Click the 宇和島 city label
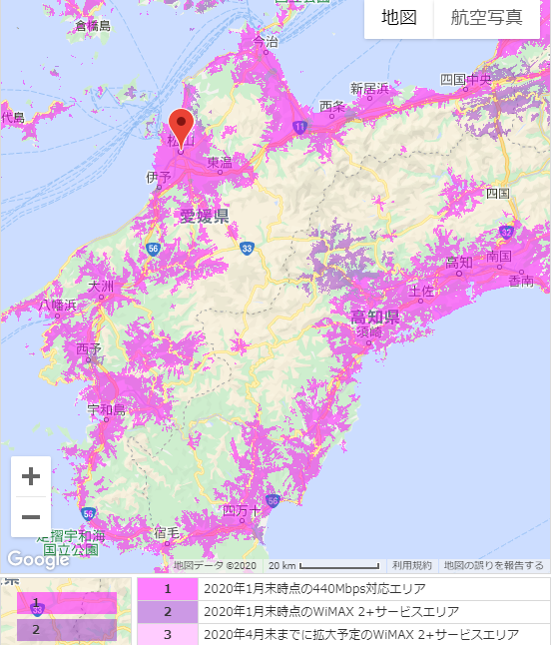Screen dimensions: 551x645 [x=106, y=409]
